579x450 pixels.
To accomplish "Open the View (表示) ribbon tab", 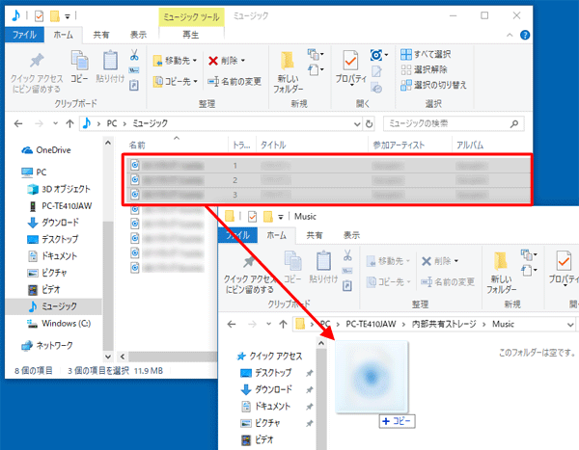I will click(139, 34).
